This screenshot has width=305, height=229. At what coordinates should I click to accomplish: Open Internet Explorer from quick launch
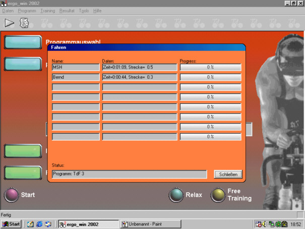tap(39, 223)
